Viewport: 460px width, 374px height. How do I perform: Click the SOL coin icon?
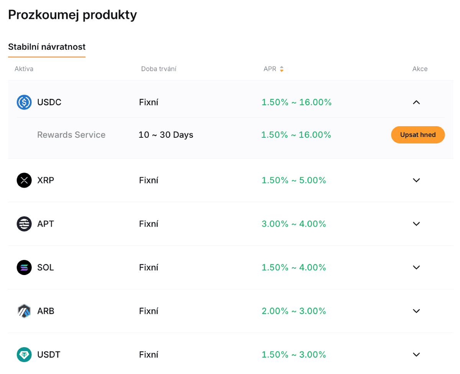click(x=24, y=267)
